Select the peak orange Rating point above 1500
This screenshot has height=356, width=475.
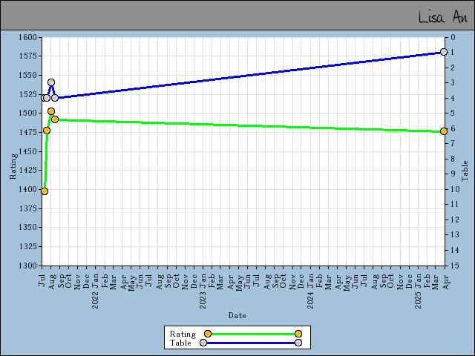pyautogui.click(x=51, y=111)
